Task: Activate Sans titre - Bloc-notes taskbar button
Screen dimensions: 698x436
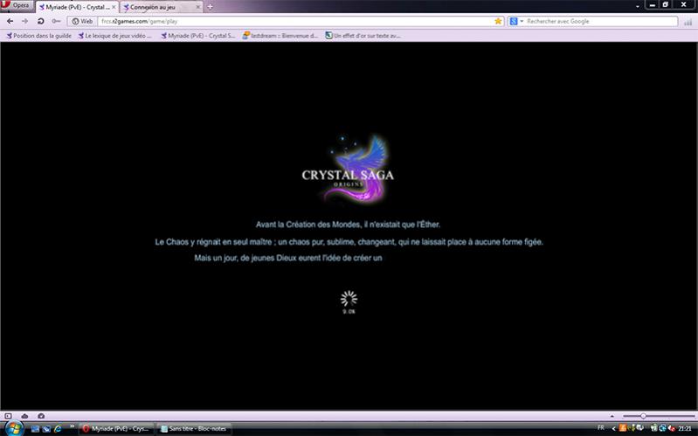Action: point(194,428)
